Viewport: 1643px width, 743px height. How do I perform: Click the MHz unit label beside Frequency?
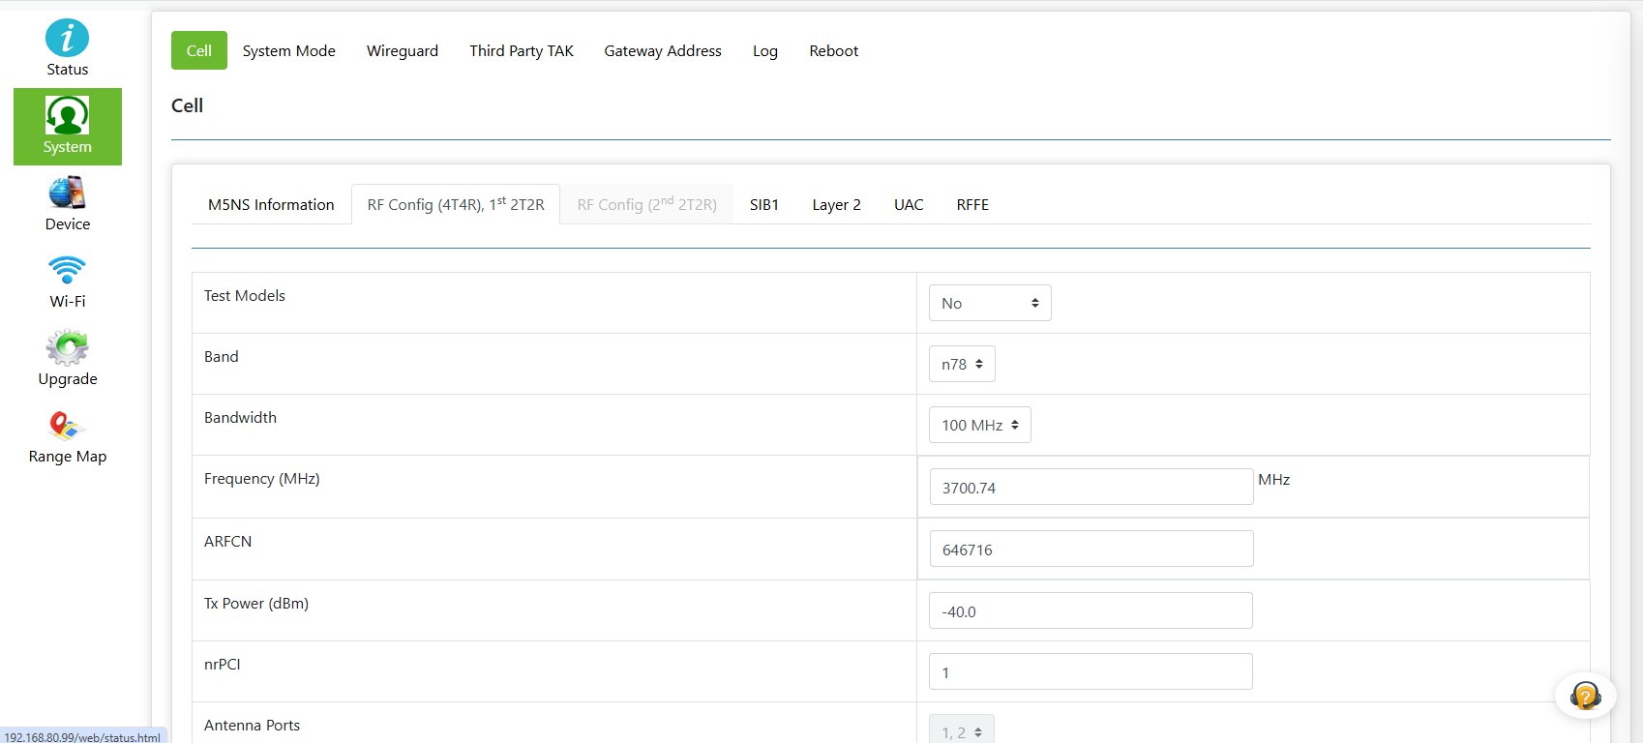1274,479
